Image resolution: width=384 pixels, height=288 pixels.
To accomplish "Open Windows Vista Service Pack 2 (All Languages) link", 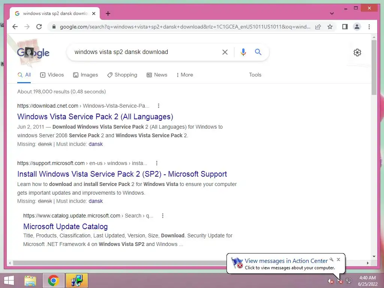I will coord(95,117).
